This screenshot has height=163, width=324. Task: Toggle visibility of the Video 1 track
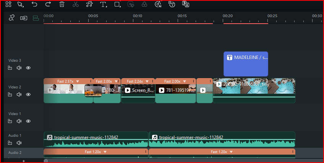pos(28,121)
